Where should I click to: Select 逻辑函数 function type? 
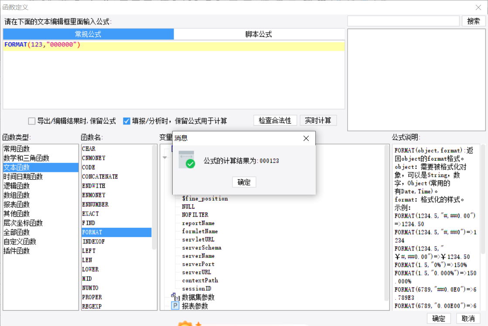pyautogui.click(x=41, y=186)
